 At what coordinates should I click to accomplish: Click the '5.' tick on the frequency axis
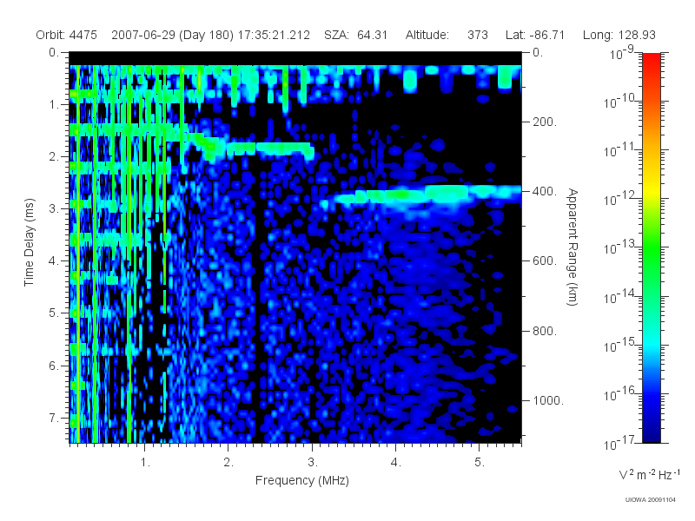coord(480,463)
